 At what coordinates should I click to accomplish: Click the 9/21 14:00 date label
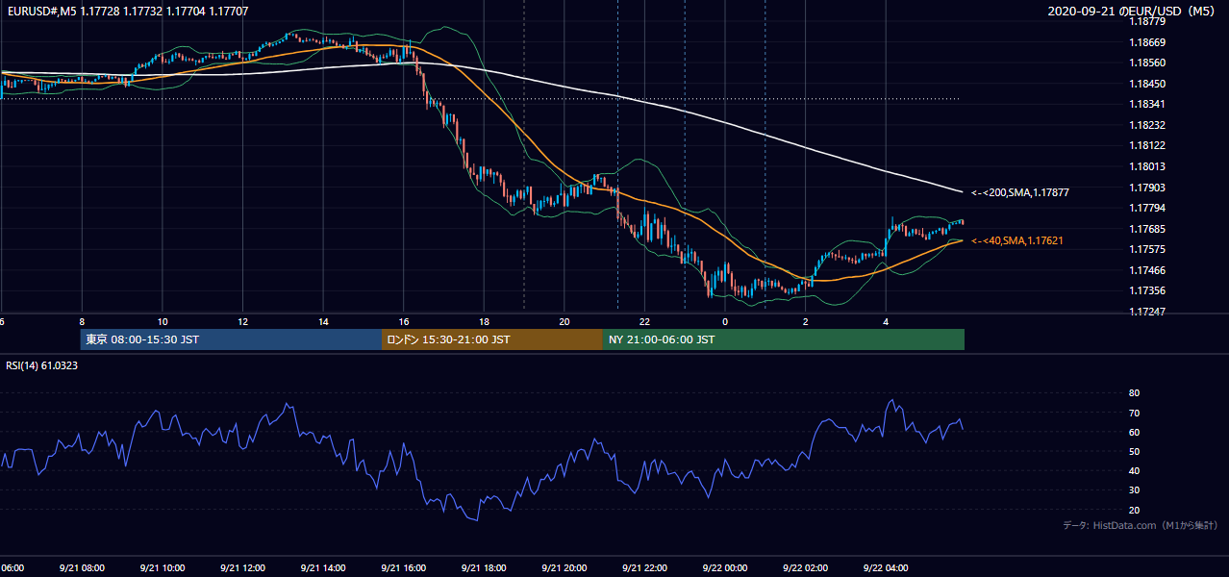click(x=322, y=567)
